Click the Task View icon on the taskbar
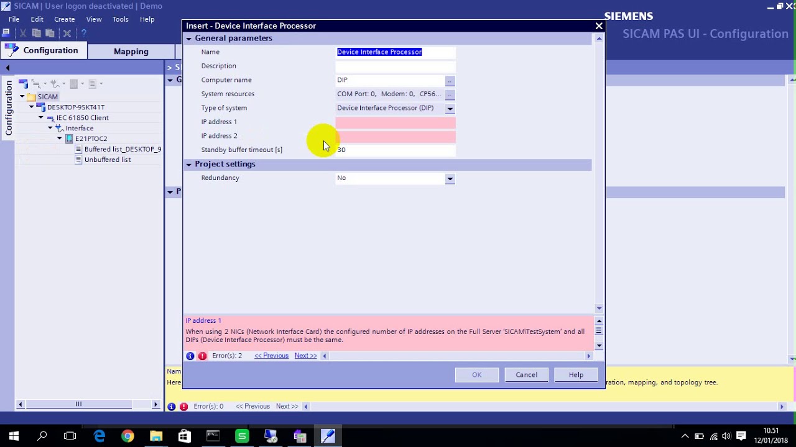796x447 pixels. [70, 436]
